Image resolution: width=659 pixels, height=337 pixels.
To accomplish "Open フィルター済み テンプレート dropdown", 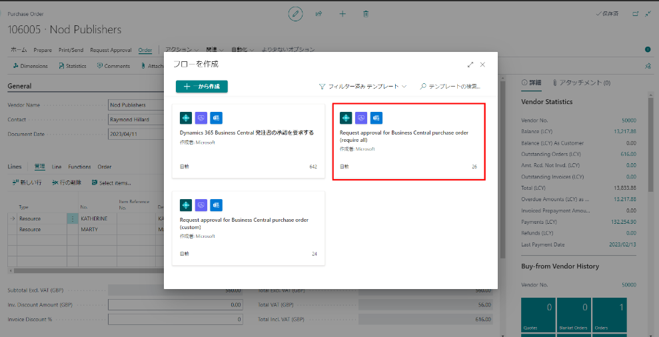I will tap(362, 87).
